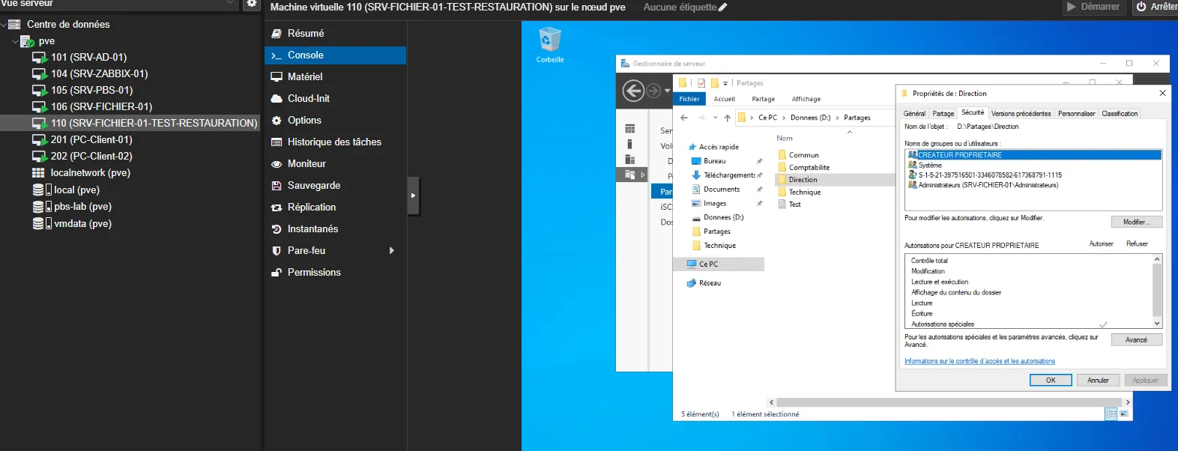1178x451 pixels.
Task: Click the back arrow in Gestionnaire de serveur
Action: point(634,91)
